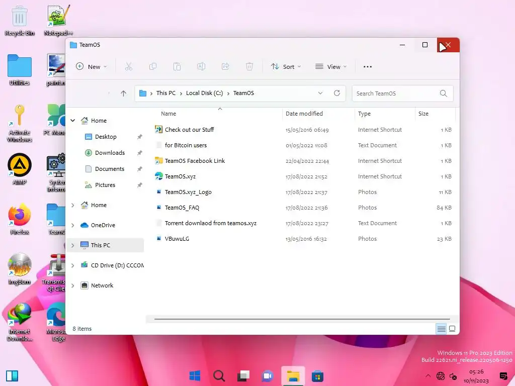
Task: Switch to large thumbnails view icon
Action: (452, 329)
